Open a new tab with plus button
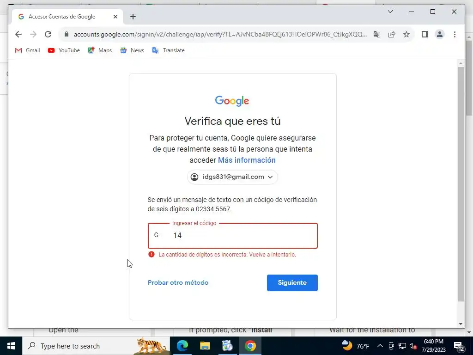 (x=133, y=17)
